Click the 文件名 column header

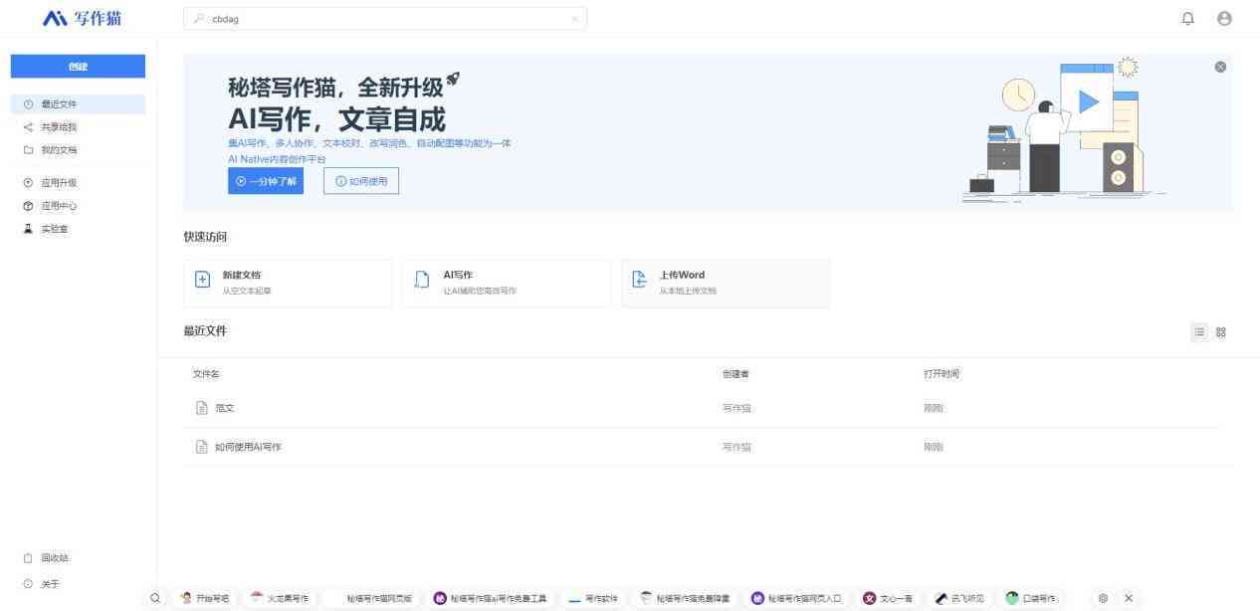pos(206,373)
